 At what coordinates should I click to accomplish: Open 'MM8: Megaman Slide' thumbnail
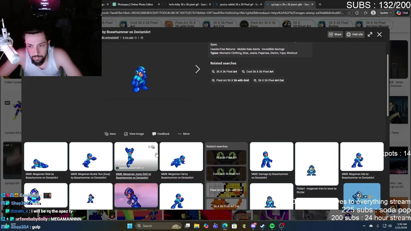(x=46, y=157)
